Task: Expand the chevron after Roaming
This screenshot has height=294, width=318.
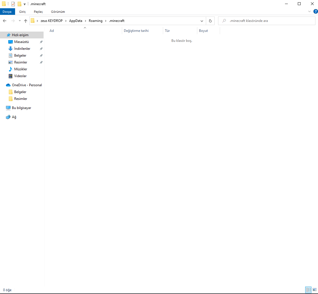Action: click(x=106, y=21)
